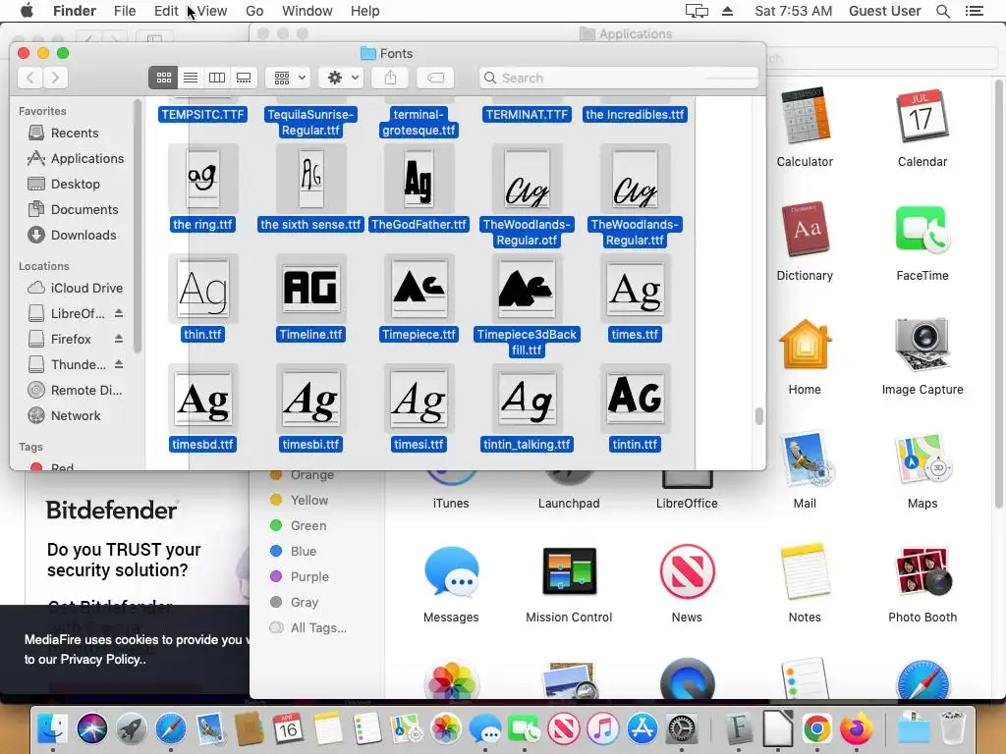Screen dimensions: 1006x754
Task: Switch Fonts window to list view
Action: (x=191, y=78)
